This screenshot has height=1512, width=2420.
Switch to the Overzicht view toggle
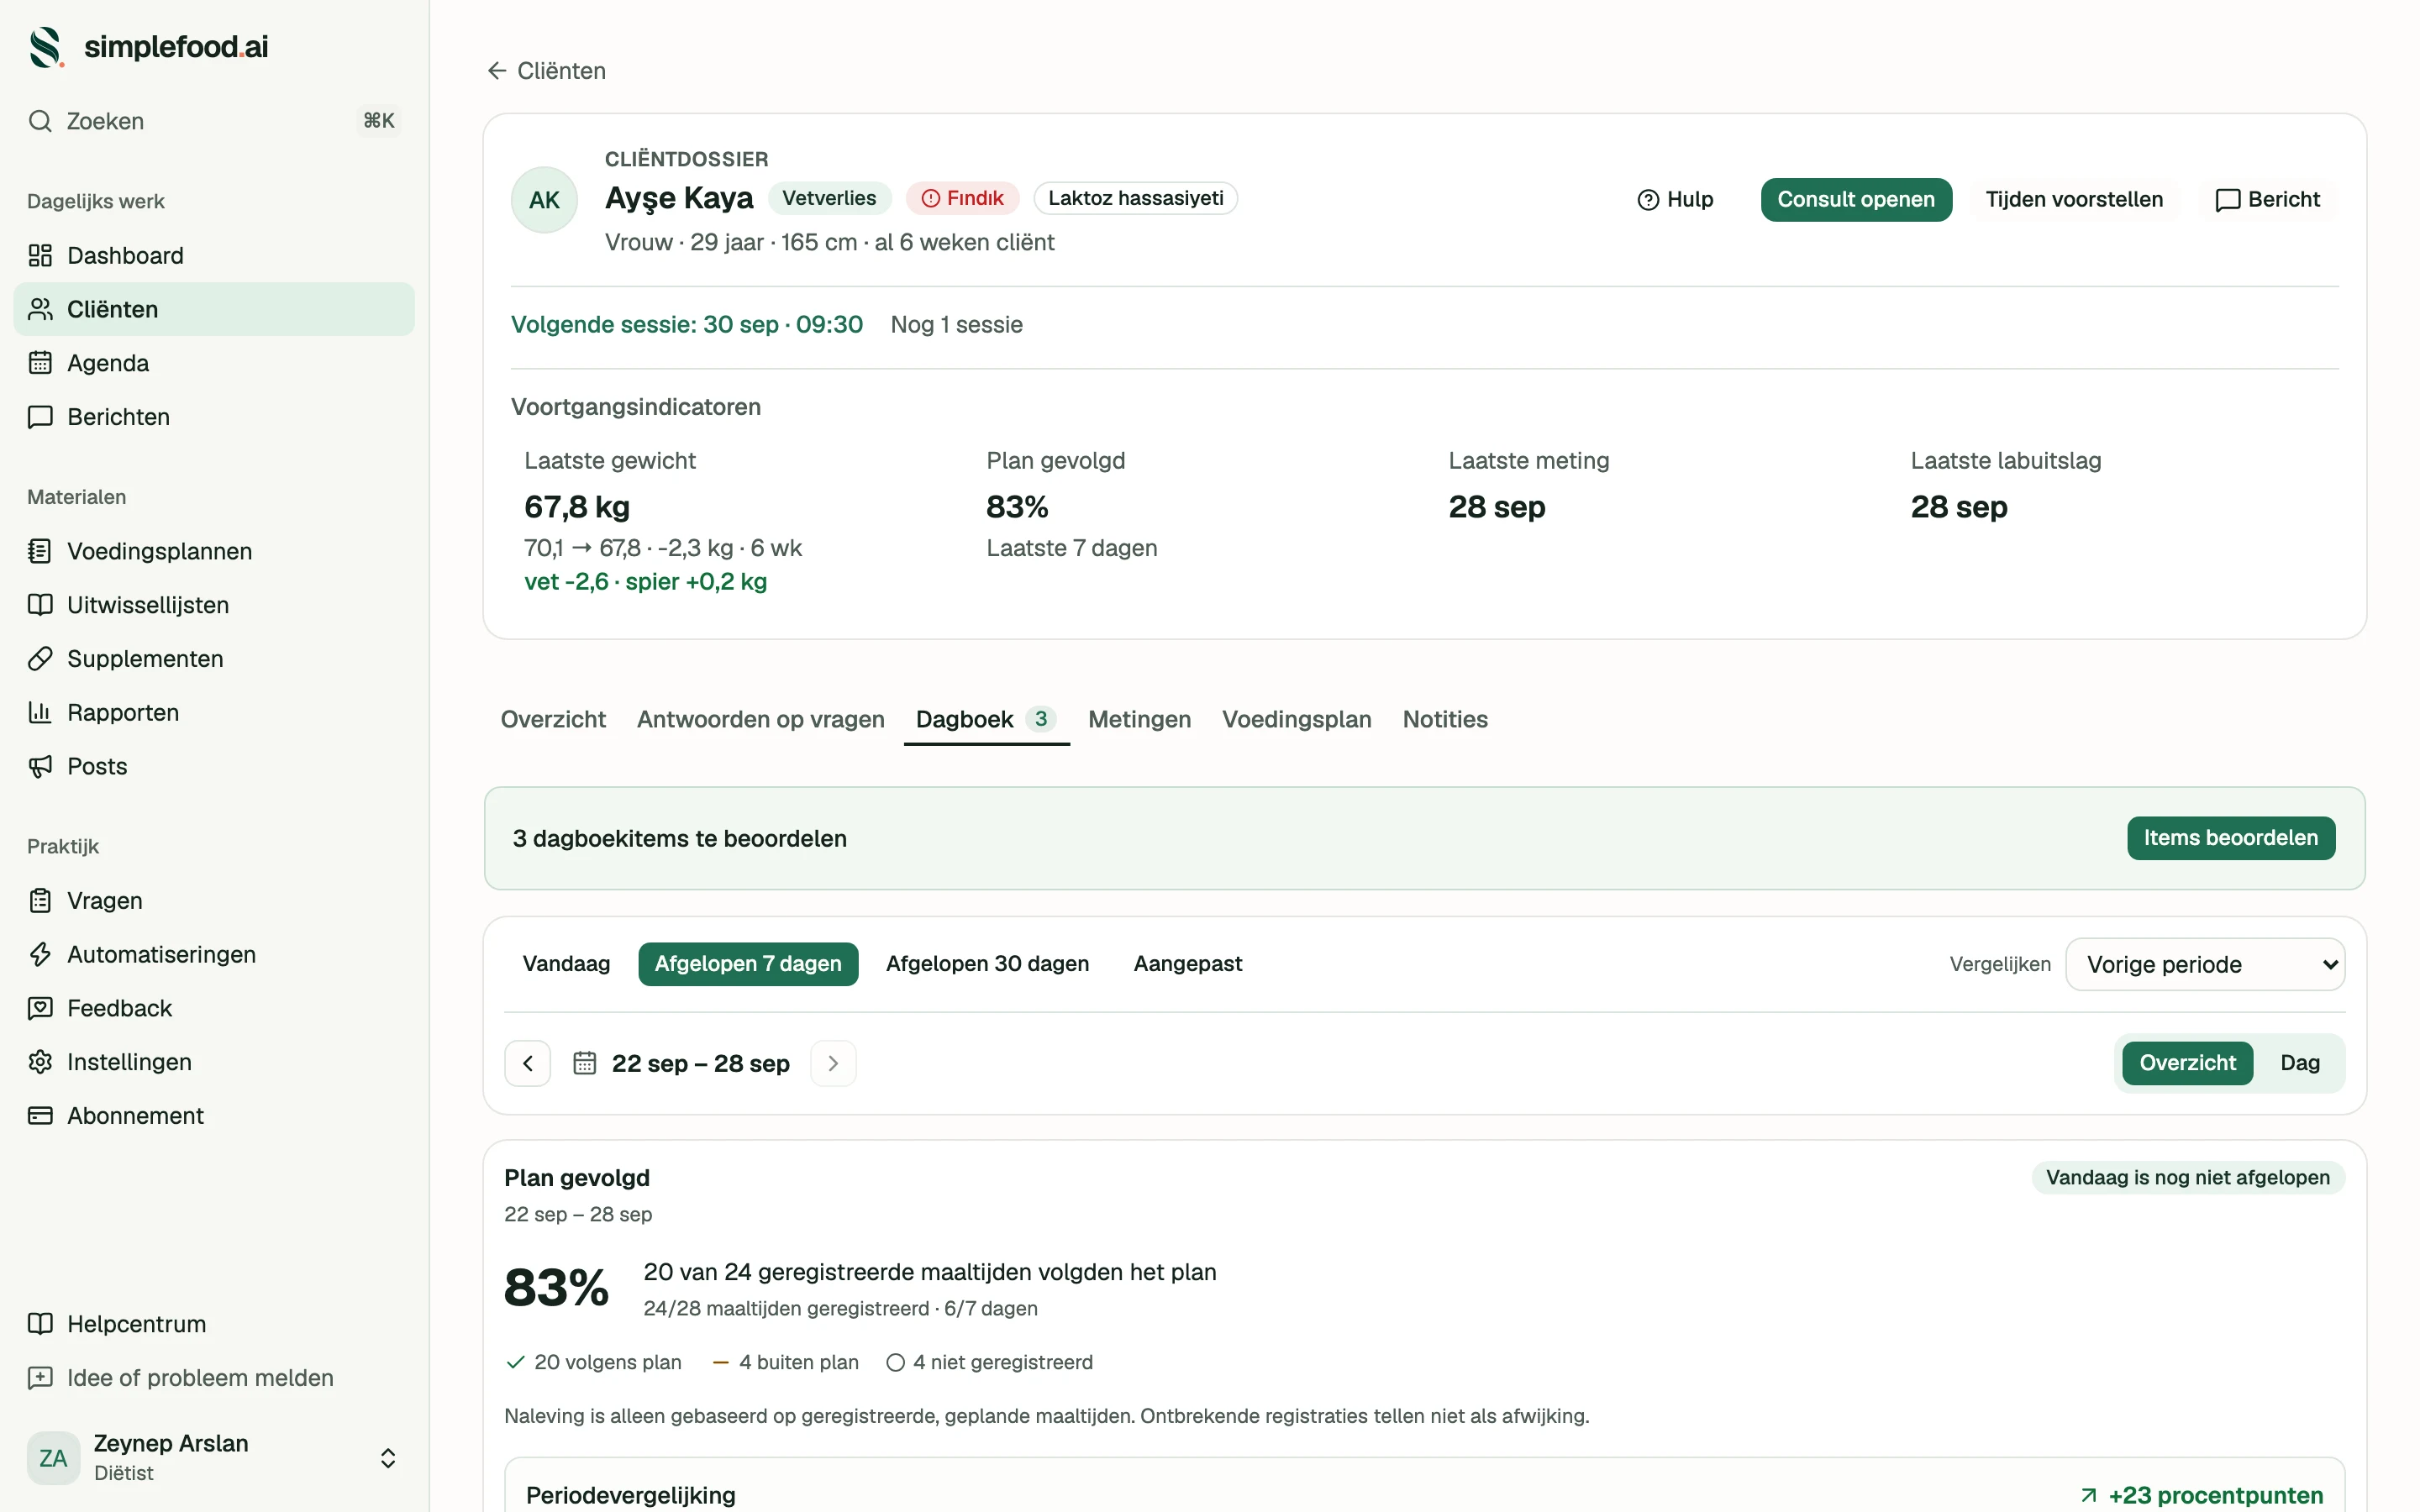(2187, 1063)
